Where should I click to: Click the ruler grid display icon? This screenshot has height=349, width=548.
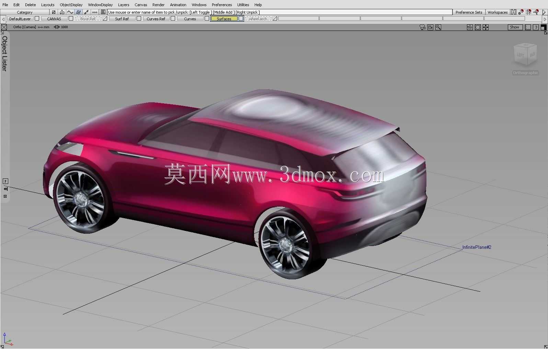point(528,27)
